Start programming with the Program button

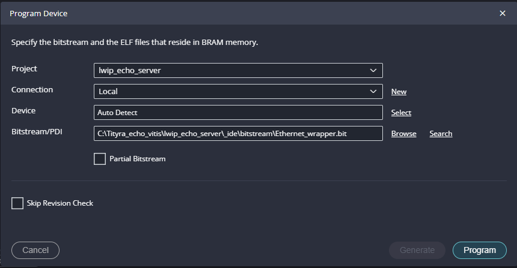pos(480,250)
